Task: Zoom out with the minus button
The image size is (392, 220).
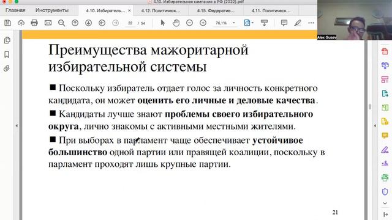Action: 189,23
